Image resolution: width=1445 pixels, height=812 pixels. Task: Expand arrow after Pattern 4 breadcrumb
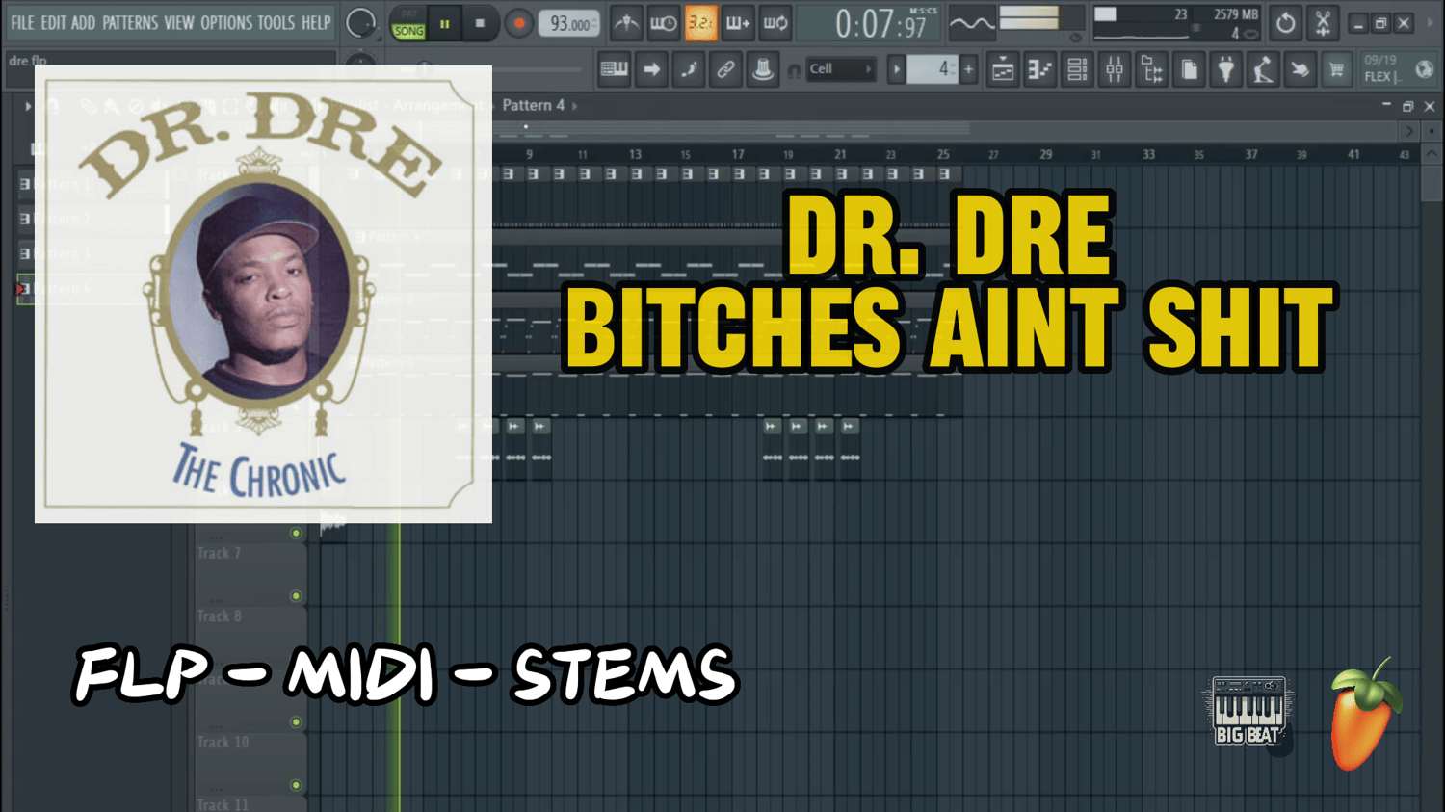pos(575,106)
